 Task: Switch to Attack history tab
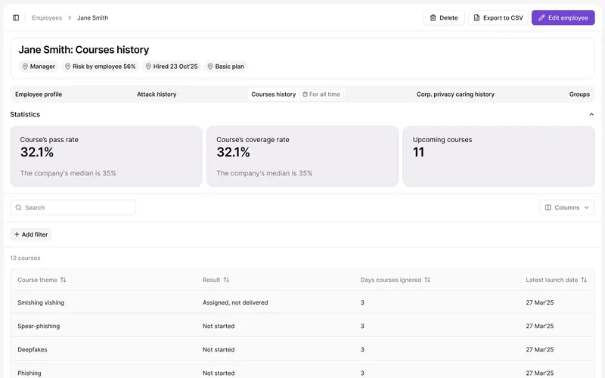coord(157,94)
